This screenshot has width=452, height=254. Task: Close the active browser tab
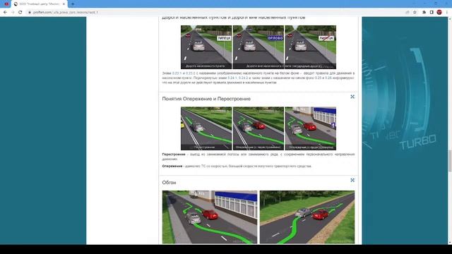(64, 4)
